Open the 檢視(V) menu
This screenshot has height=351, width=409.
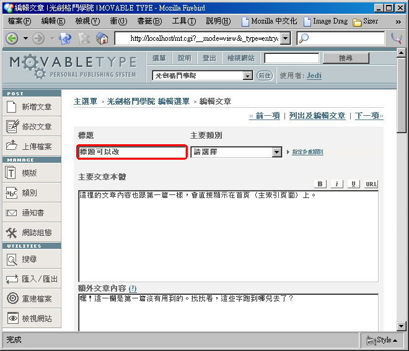87,21
